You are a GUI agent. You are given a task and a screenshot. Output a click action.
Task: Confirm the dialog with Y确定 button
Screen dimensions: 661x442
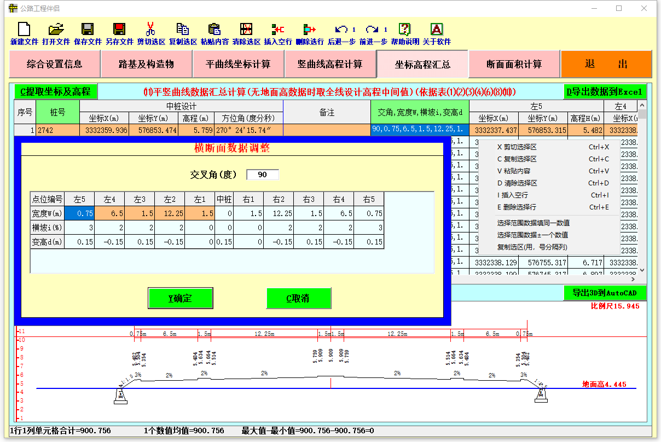(x=180, y=299)
